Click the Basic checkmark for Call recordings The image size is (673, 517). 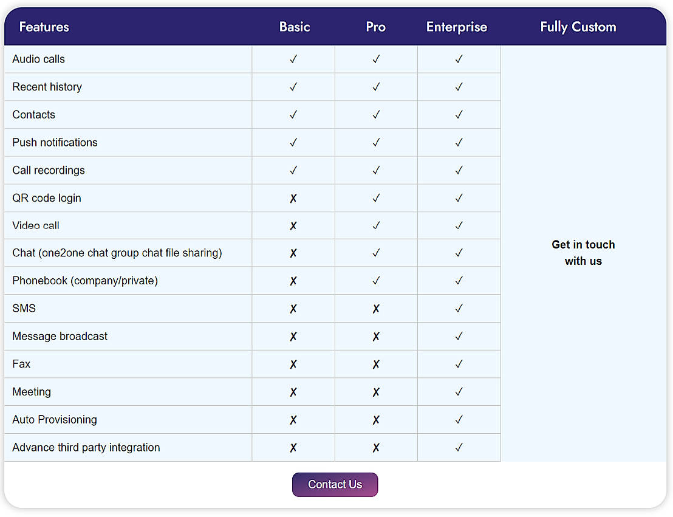[293, 170]
